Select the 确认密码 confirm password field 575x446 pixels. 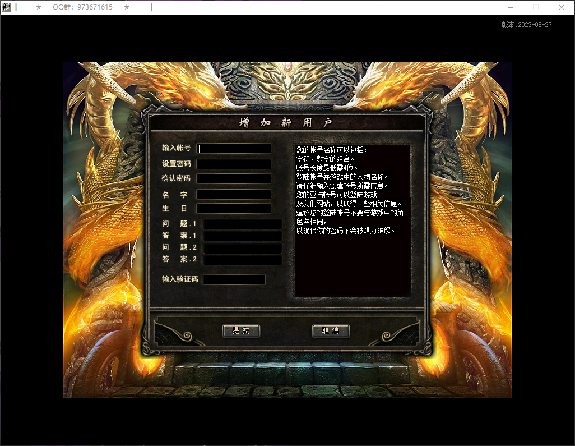pos(234,179)
